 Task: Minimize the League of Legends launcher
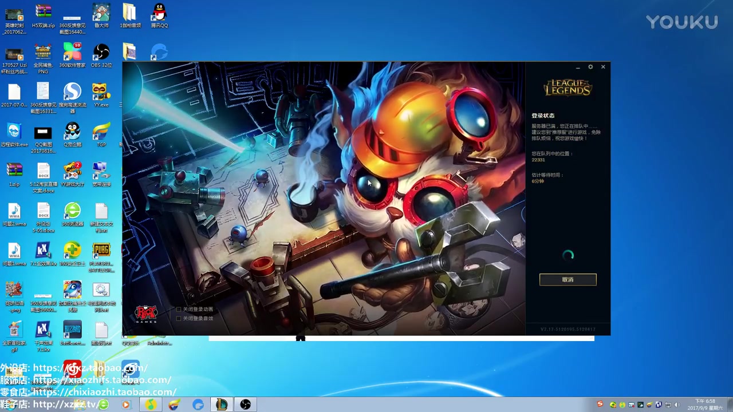coord(578,67)
